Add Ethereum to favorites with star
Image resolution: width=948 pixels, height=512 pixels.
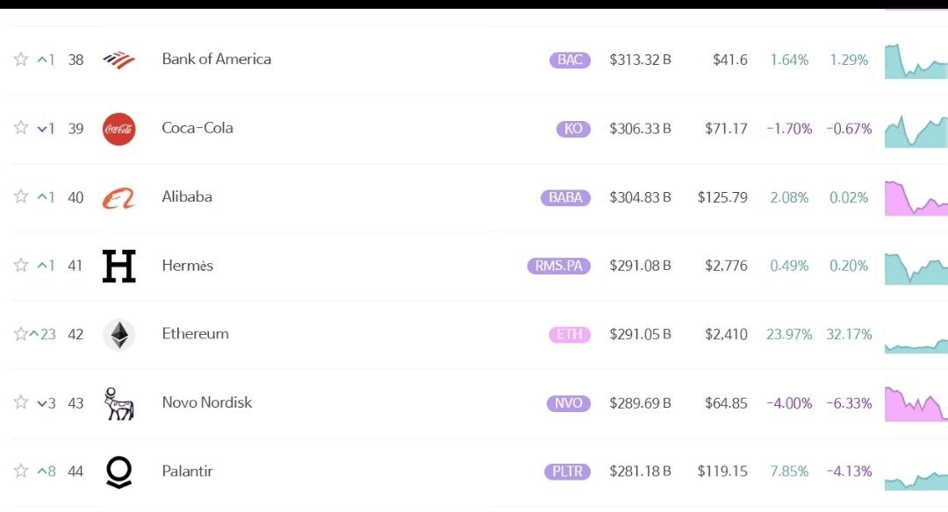click(x=21, y=334)
